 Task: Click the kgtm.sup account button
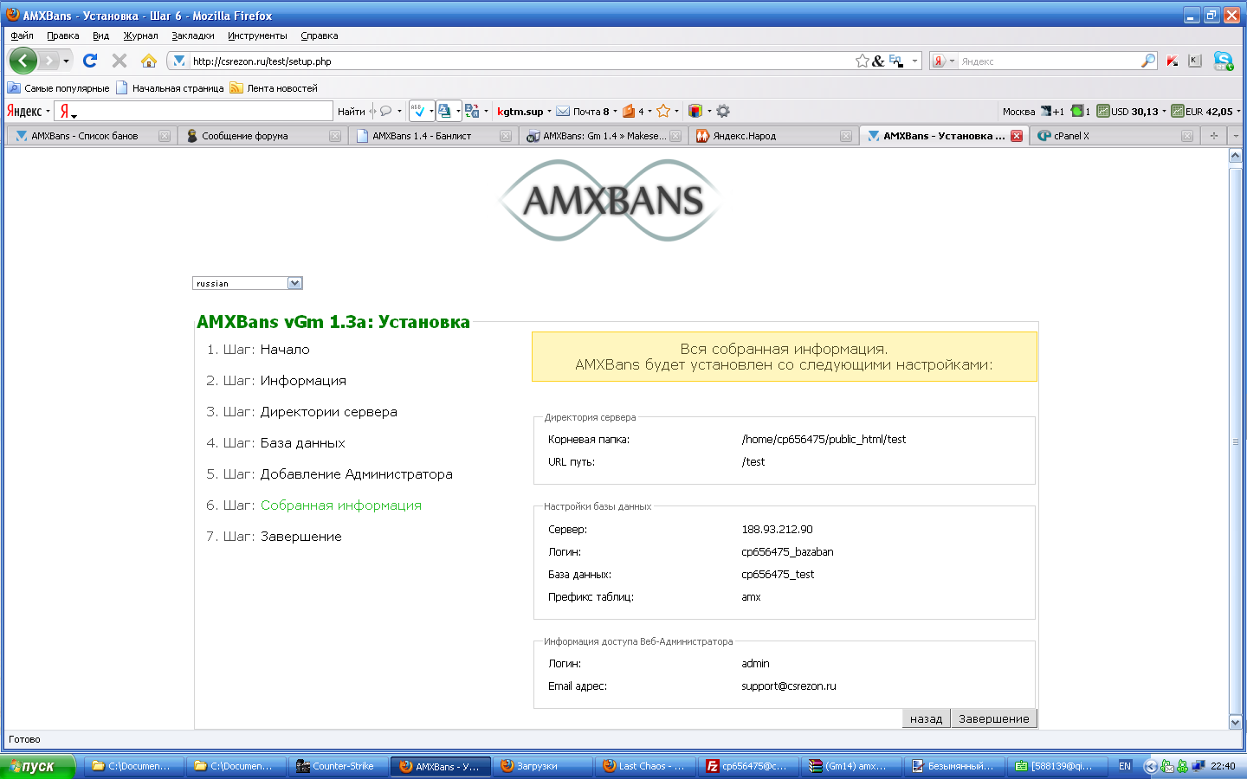point(520,111)
